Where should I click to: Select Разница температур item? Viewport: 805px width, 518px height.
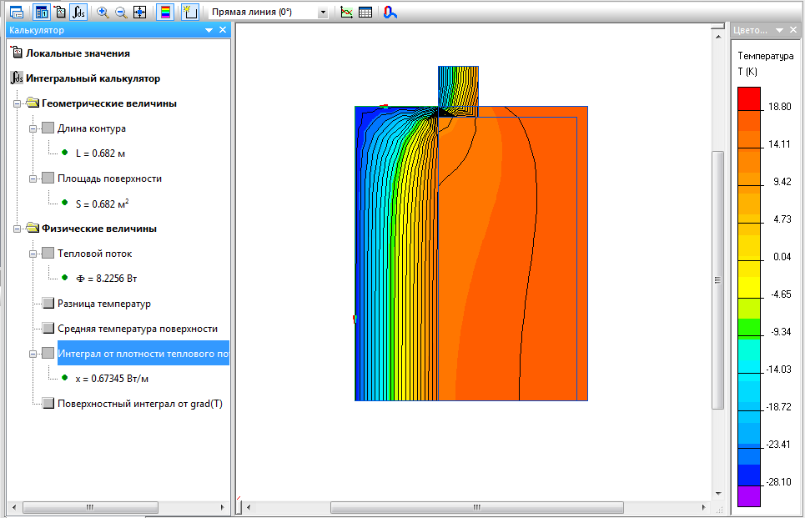pos(103,304)
